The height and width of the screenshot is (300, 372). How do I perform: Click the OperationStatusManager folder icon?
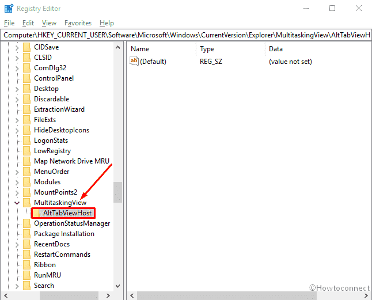pyautogui.click(x=27, y=223)
